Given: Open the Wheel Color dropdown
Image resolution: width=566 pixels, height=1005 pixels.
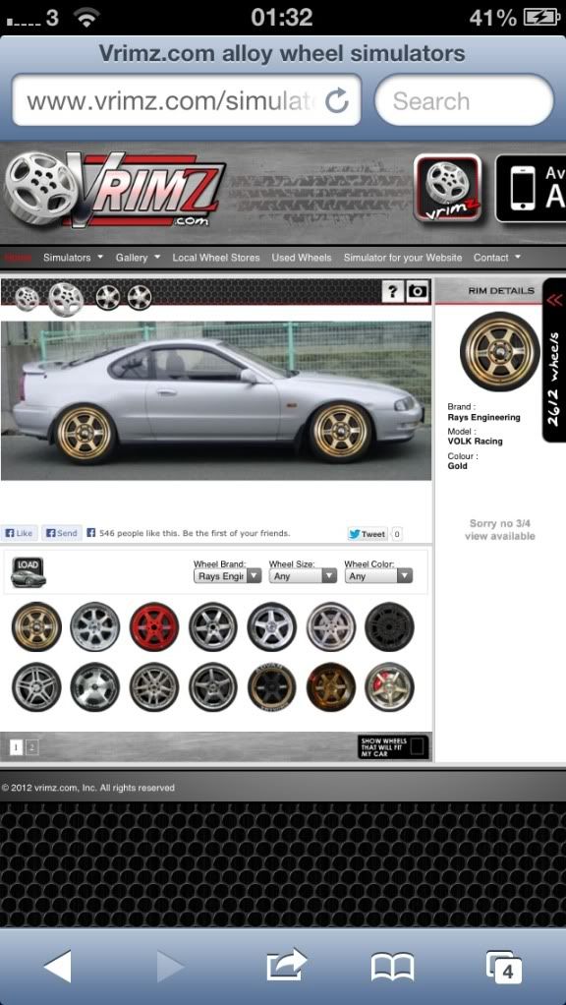Looking at the screenshot, I should coord(378,575).
